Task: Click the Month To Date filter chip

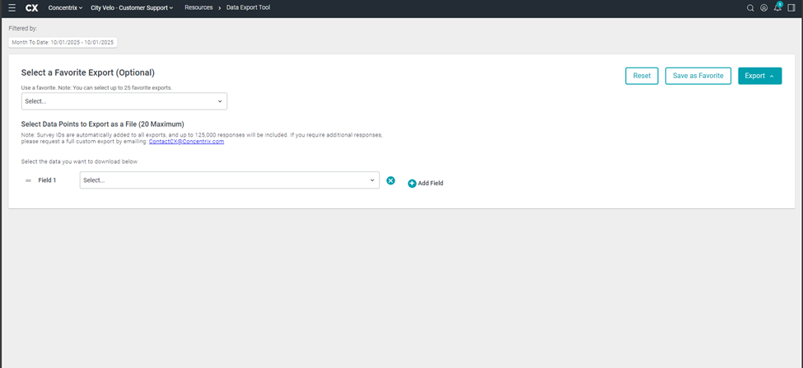Action: (63, 42)
